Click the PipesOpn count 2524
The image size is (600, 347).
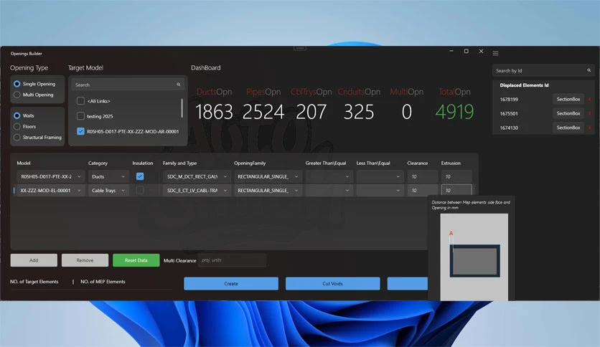(263, 112)
